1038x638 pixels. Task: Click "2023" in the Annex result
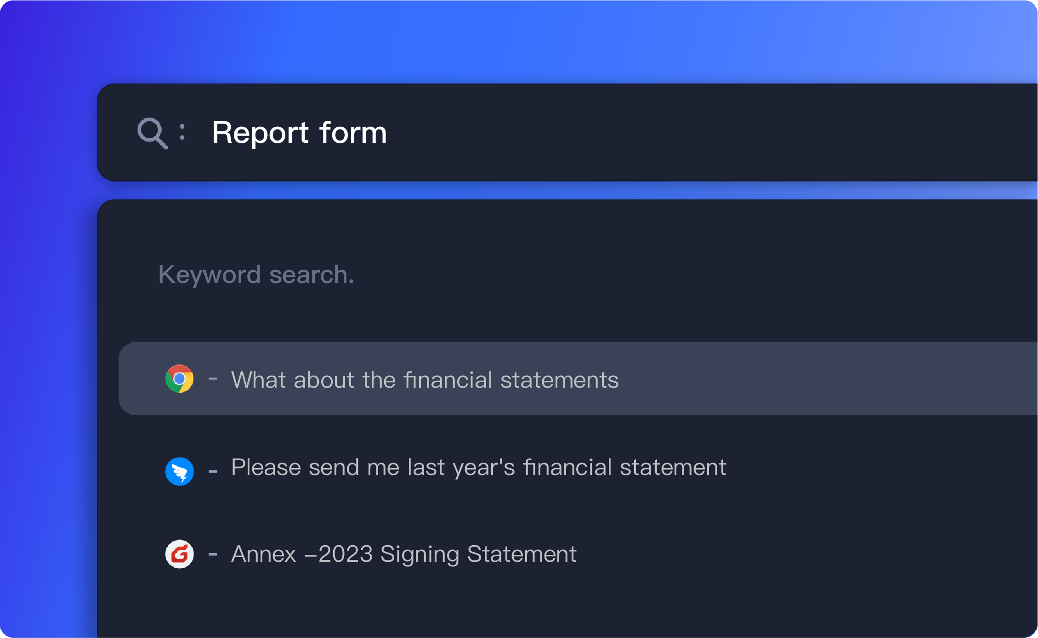pos(345,554)
